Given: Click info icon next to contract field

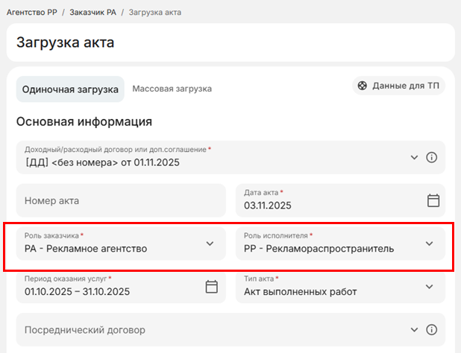Looking at the screenshot, I should (431, 158).
